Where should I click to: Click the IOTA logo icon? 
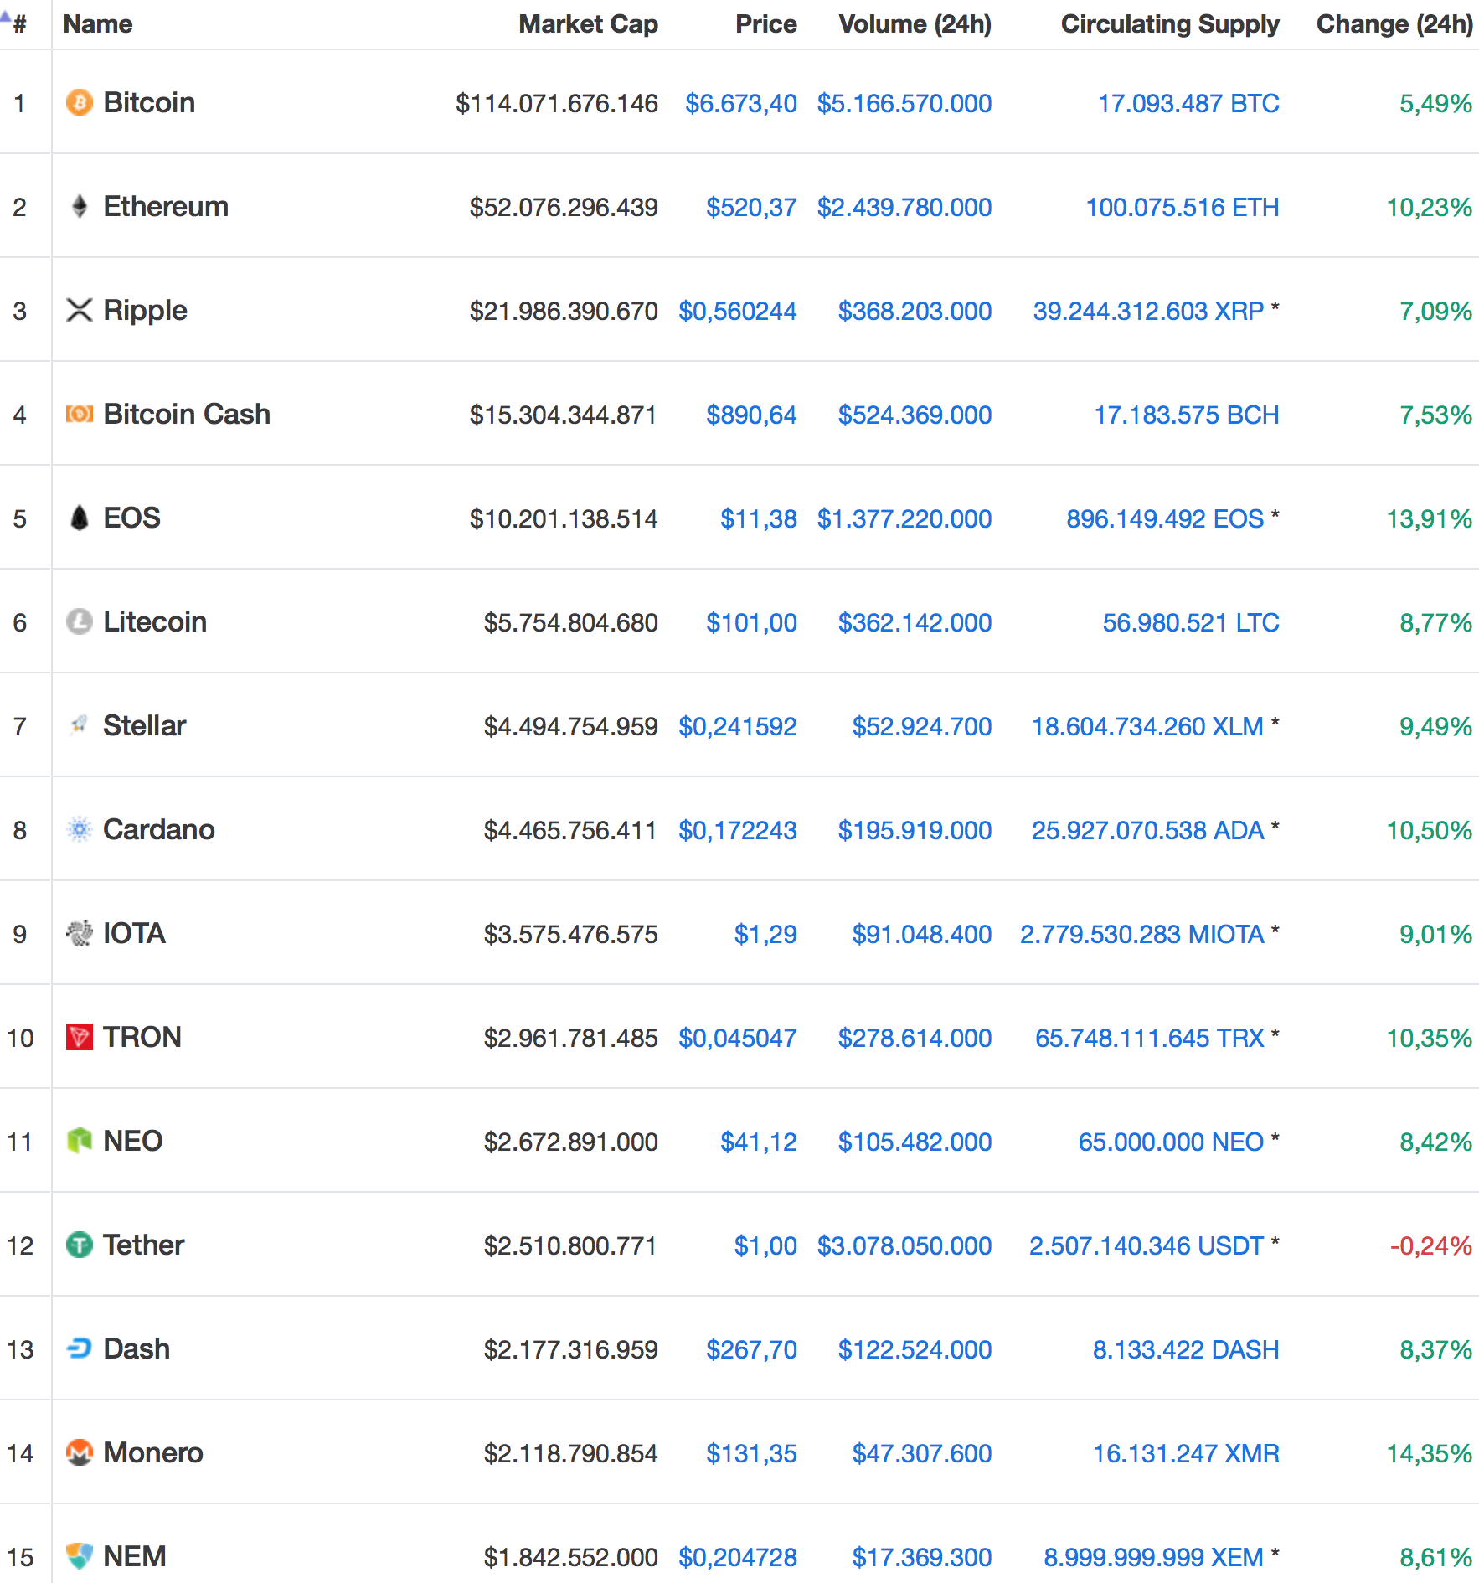(80, 933)
